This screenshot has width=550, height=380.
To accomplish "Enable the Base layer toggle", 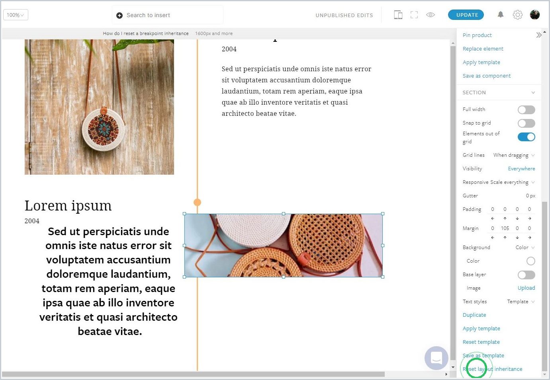I will pos(526,275).
